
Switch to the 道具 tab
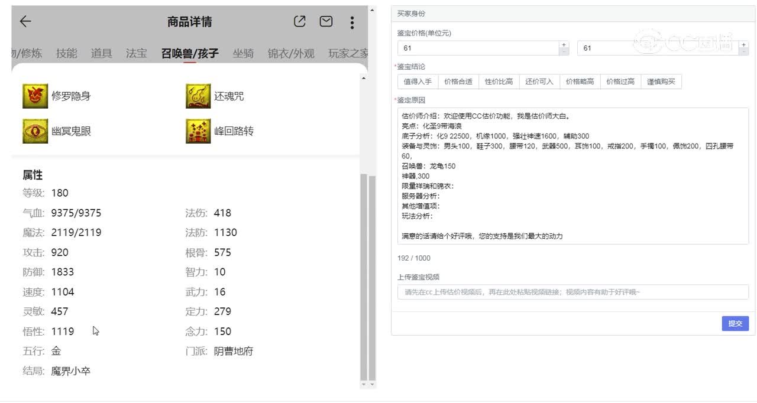(102, 53)
